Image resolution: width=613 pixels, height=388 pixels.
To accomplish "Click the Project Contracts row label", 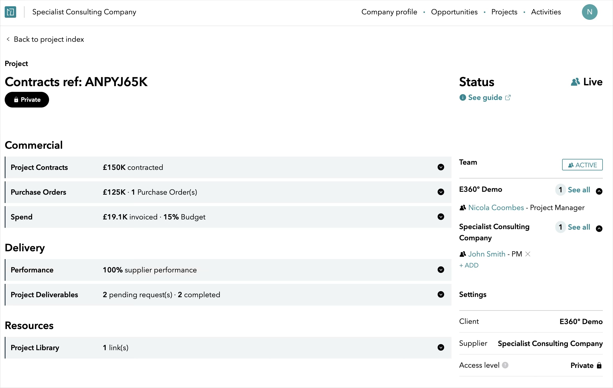I will point(39,167).
